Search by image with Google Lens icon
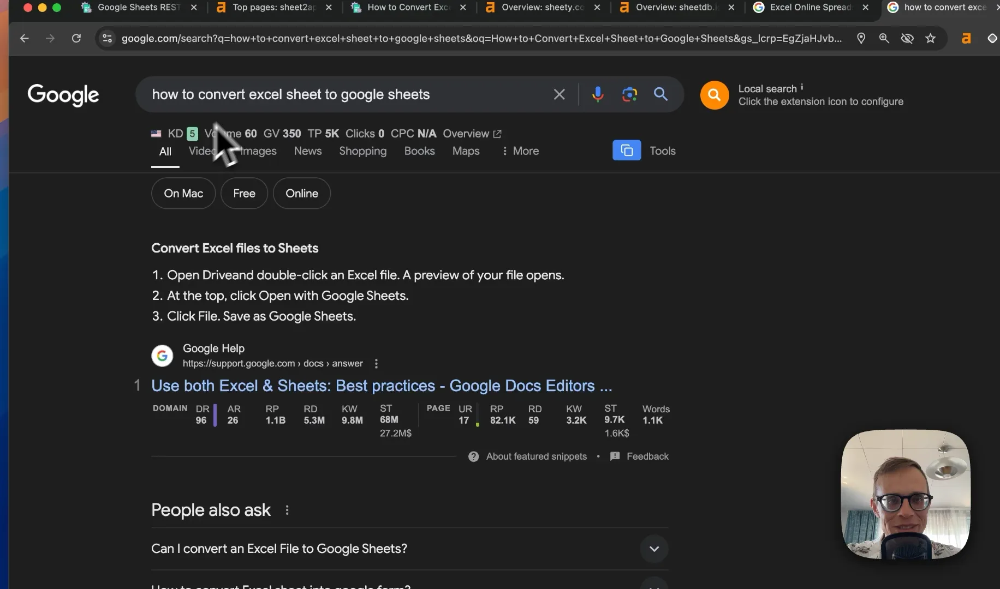 (x=629, y=94)
